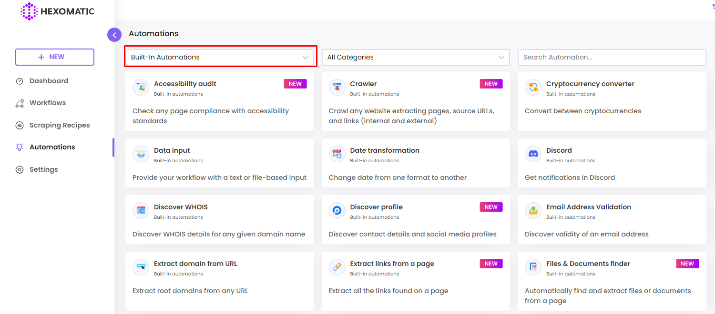Click the Automations lightbulb icon
The height and width of the screenshot is (314, 715).
point(20,147)
